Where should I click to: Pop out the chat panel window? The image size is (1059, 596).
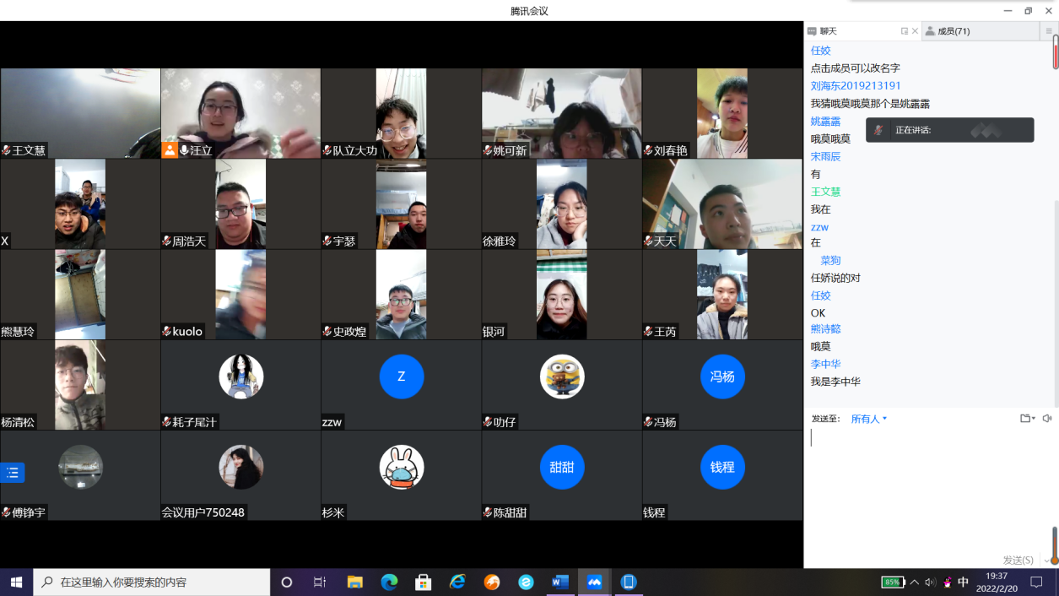[905, 31]
